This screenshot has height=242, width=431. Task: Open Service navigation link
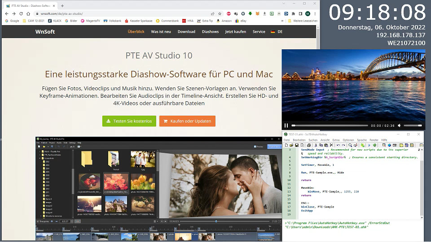pyautogui.click(x=259, y=31)
